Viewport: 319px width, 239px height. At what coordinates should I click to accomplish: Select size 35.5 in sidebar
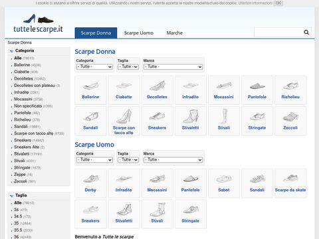pyautogui.click(x=18, y=230)
